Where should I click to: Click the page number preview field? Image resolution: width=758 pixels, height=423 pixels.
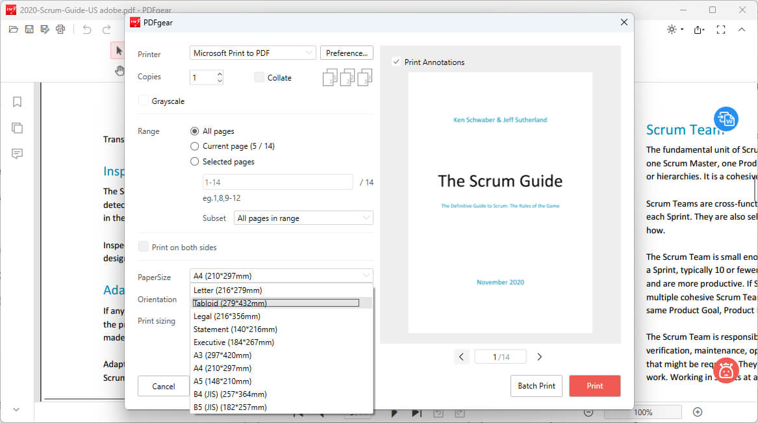coord(501,357)
